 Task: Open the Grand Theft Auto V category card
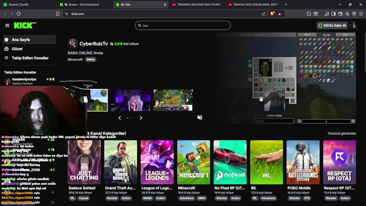[x=121, y=162]
